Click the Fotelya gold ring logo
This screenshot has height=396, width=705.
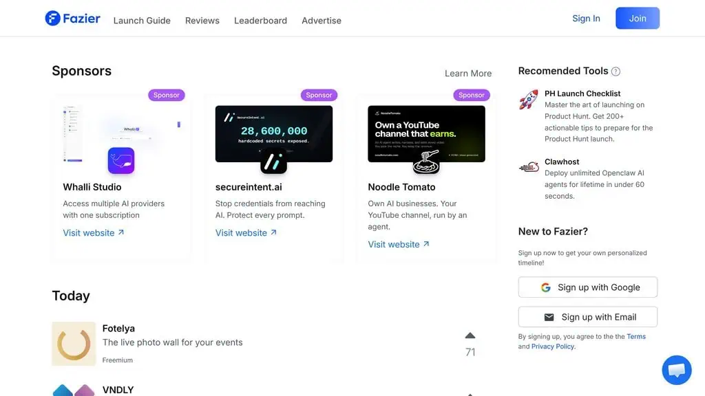(74, 344)
